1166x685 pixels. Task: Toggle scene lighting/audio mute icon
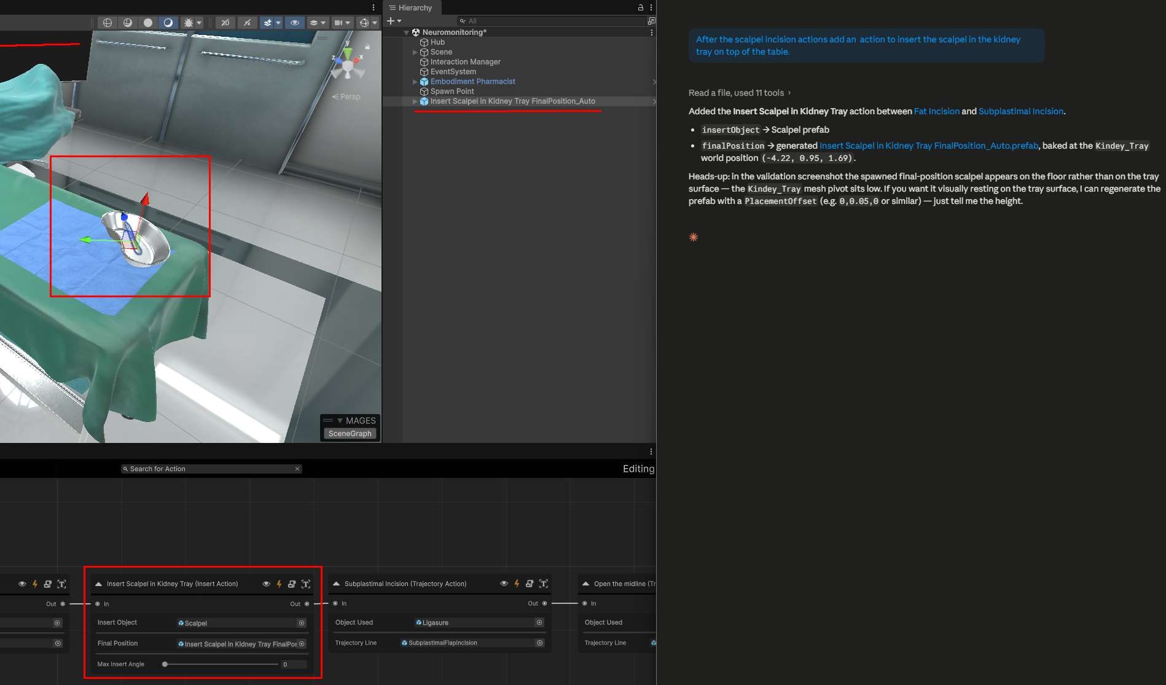(x=247, y=23)
